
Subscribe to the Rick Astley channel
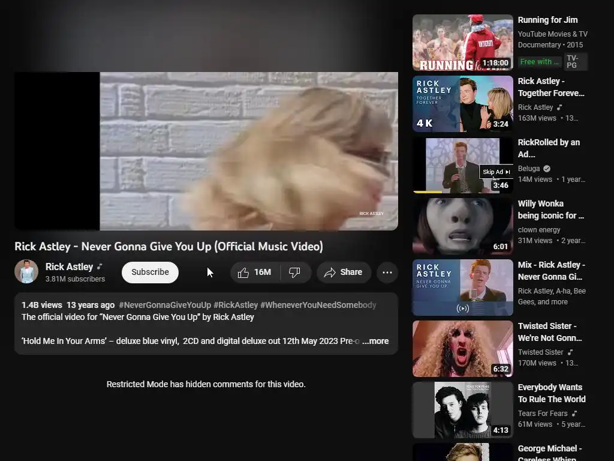(x=150, y=273)
